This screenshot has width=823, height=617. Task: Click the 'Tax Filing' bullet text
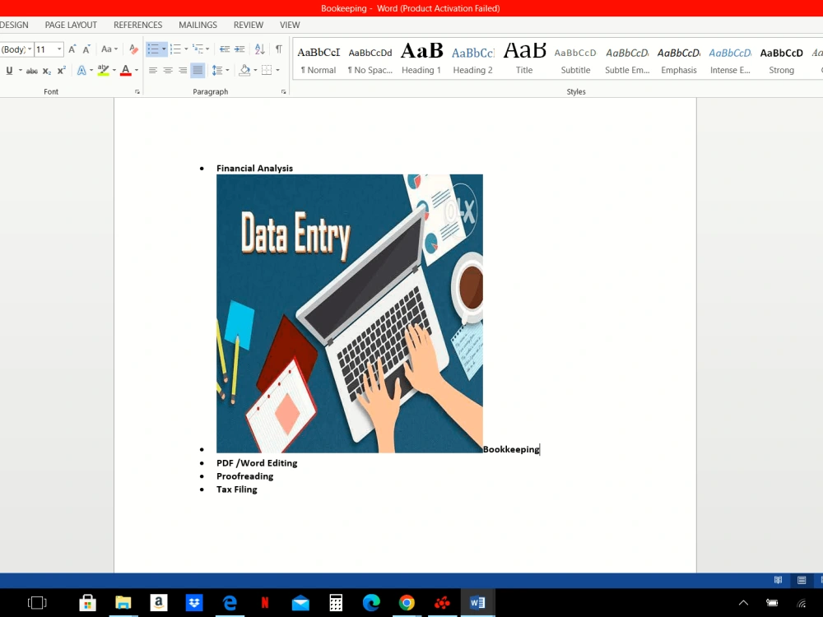point(237,489)
